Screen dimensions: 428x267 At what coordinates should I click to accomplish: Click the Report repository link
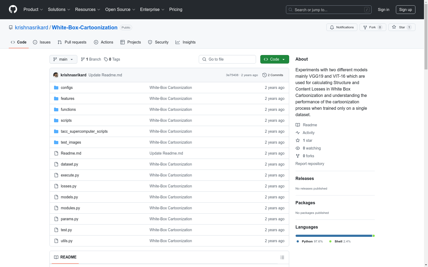click(310, 164)
